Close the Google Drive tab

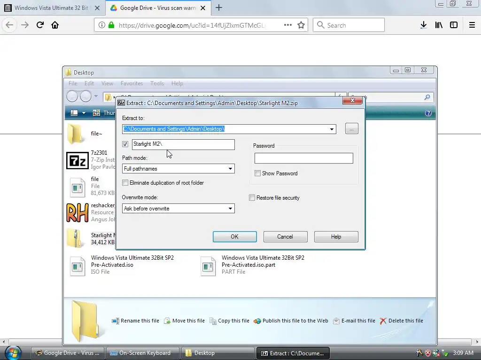(203, 8)
